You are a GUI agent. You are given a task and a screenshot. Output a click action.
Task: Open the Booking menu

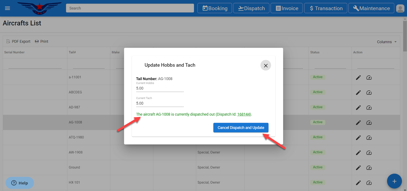point(215,8)
